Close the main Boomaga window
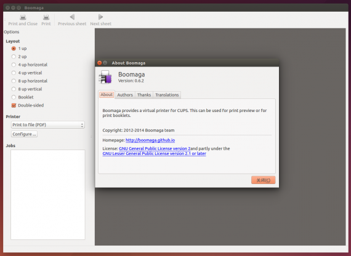Screen dimensions: 351x256 pos(7,7)
